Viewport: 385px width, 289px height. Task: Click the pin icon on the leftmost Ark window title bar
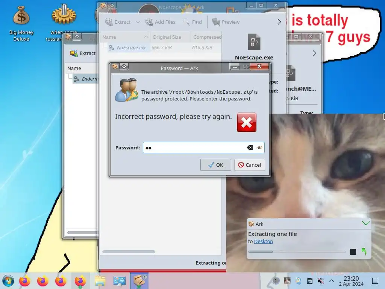[x=77, y=37]
